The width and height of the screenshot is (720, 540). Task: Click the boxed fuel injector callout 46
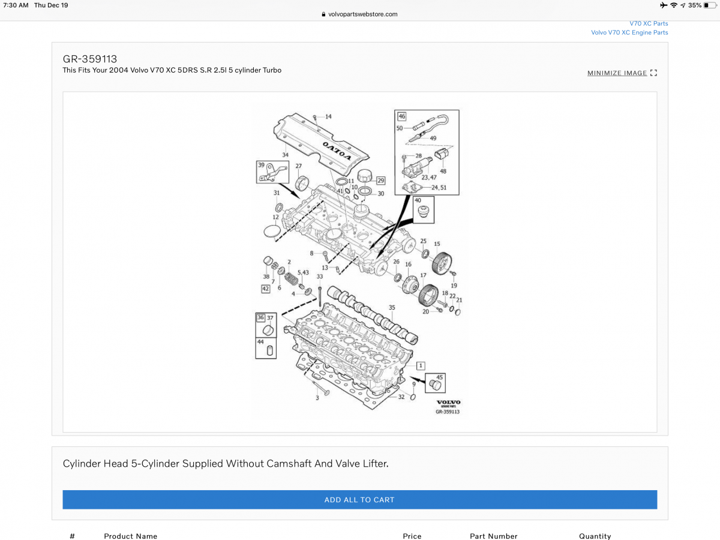(x=401, y=116)
